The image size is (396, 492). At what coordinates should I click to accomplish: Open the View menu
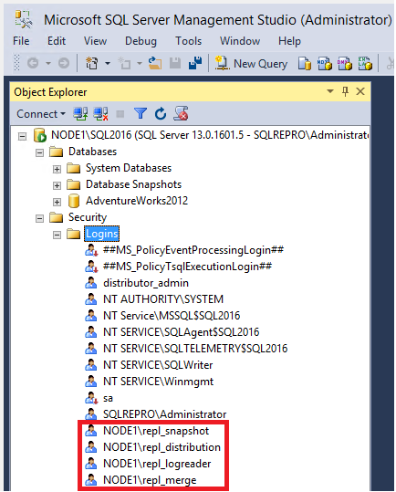pos(95,41)
